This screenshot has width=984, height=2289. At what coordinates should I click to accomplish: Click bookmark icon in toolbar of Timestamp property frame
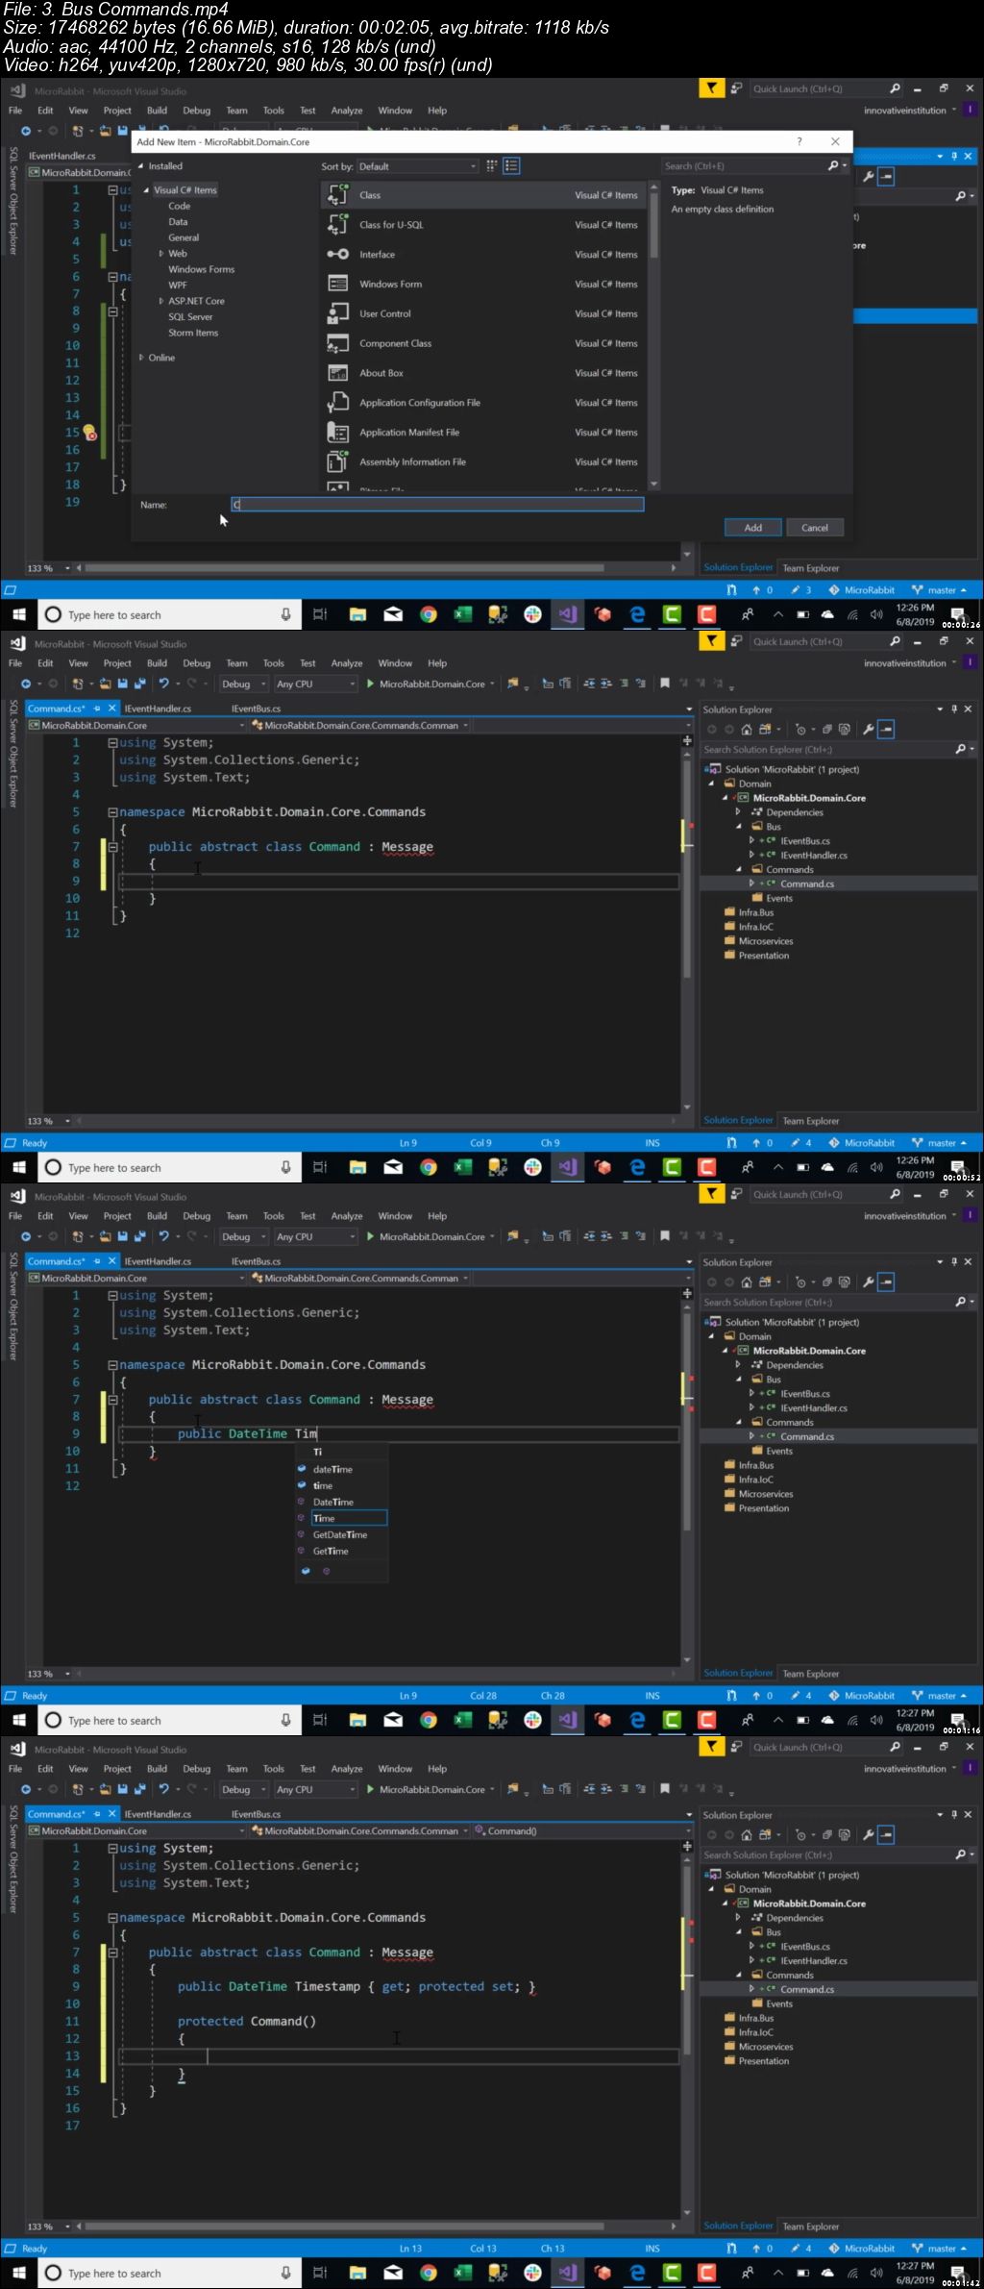click(664, 1789)
